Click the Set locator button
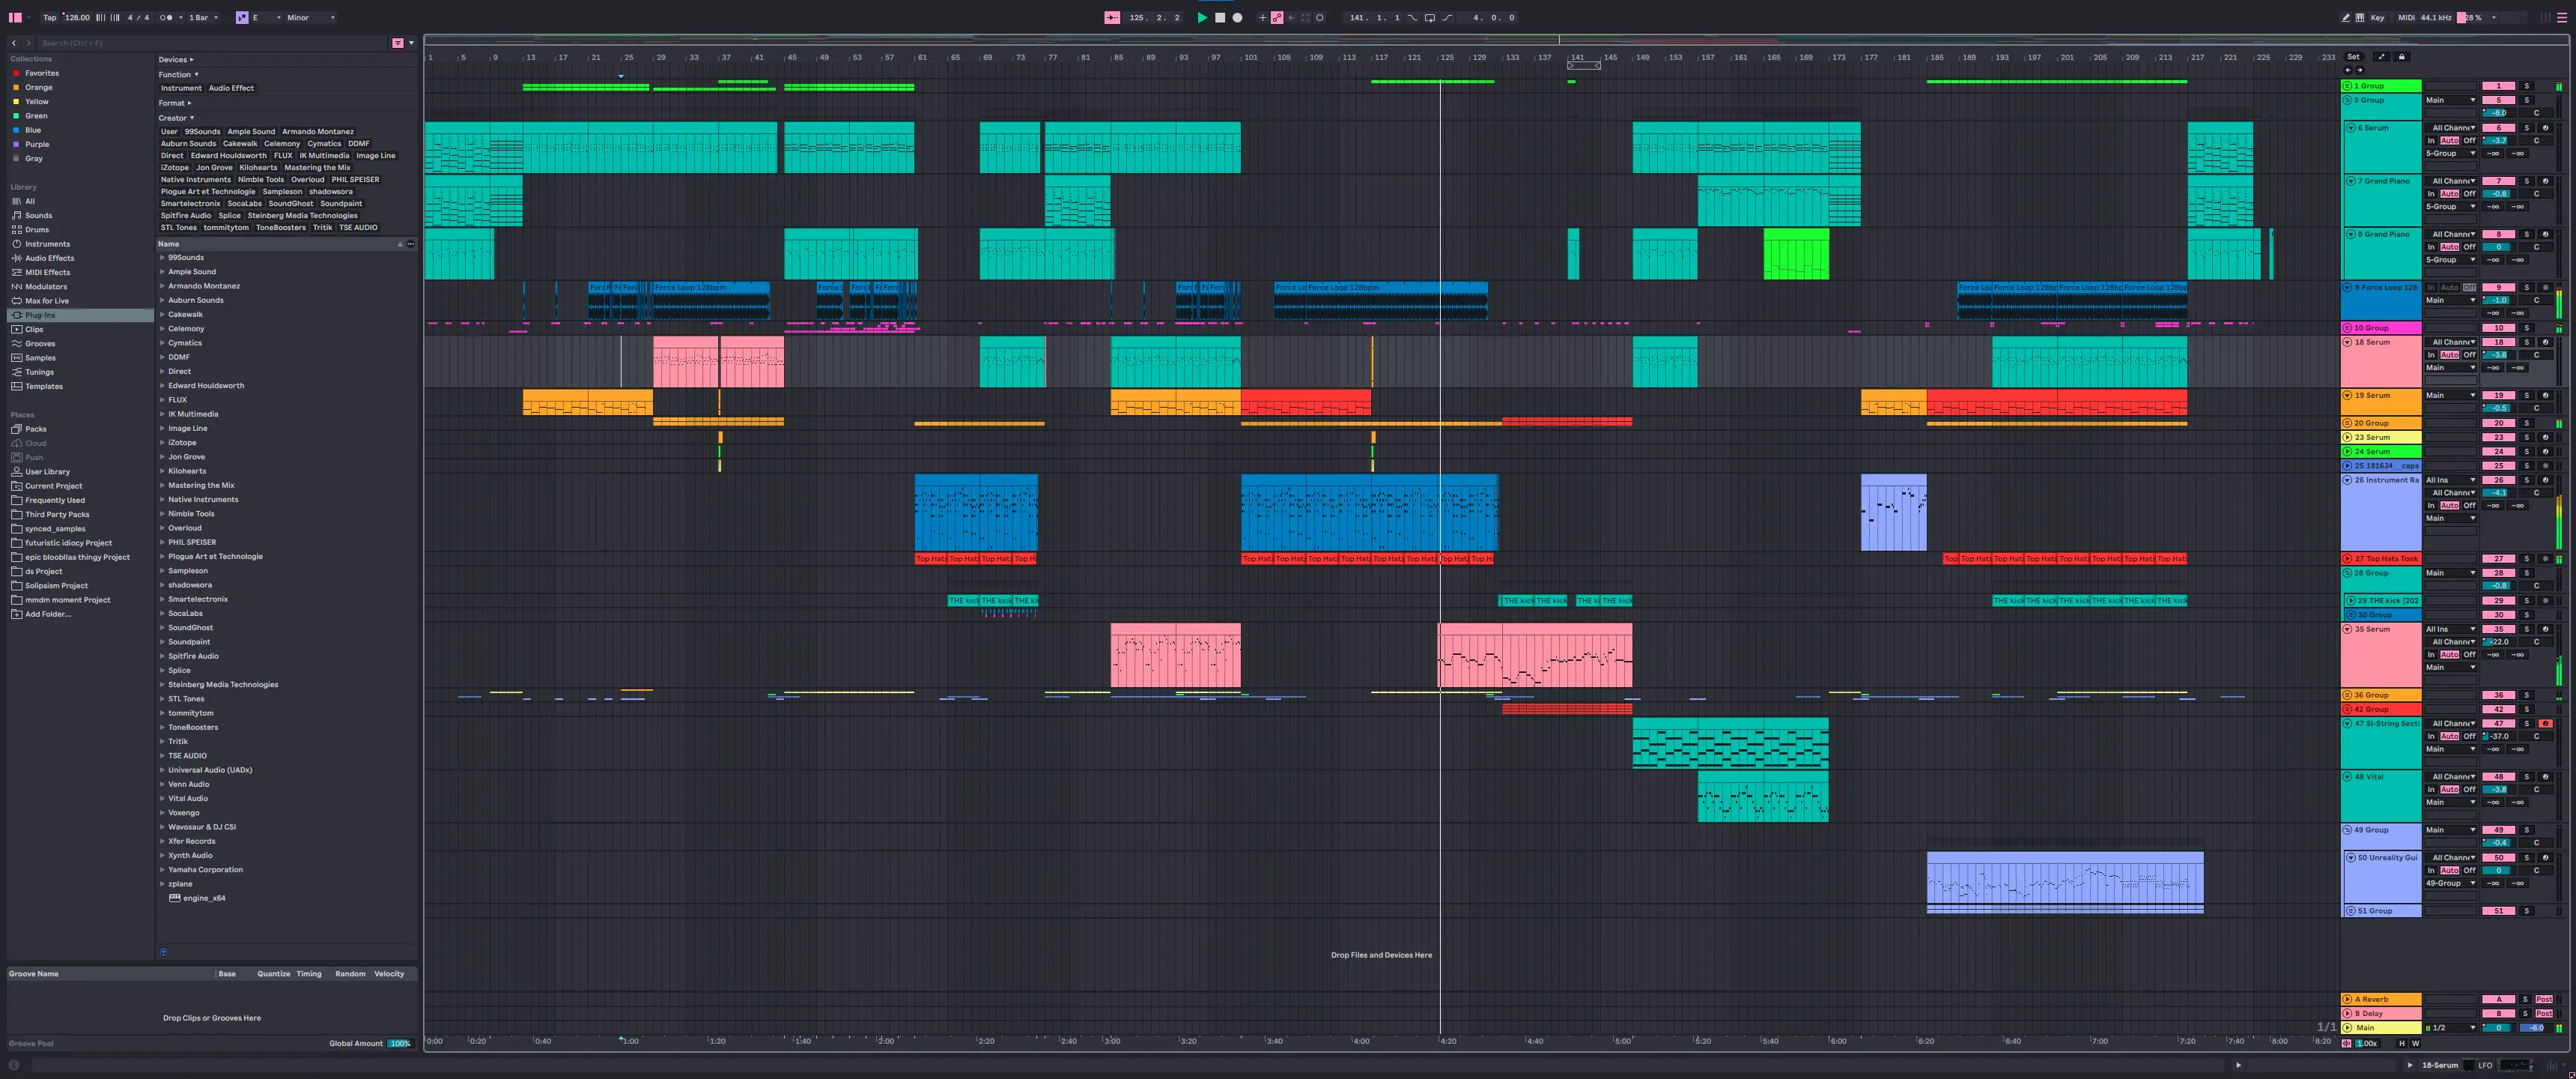 point(2353,56)
